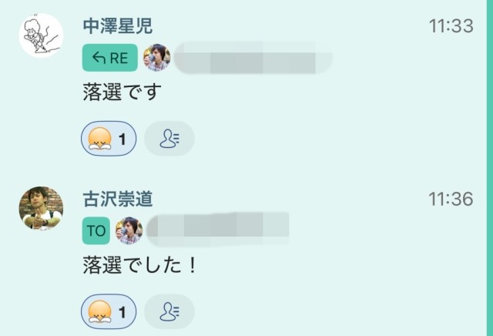
Task: Toggle bowing emoji reaction on 落選でした！
Action: click(x=109, y=311)
